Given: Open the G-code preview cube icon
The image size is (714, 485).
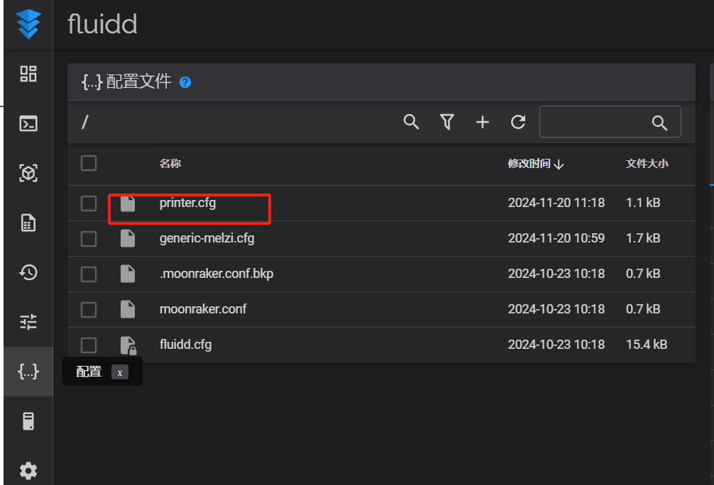Looking at the screenshot, I should pos(28,173).
